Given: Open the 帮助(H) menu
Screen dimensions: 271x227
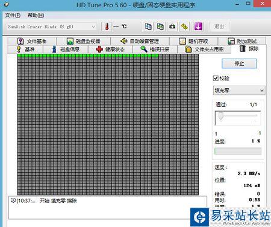Looking at the screenshot, I should [36, 15].
